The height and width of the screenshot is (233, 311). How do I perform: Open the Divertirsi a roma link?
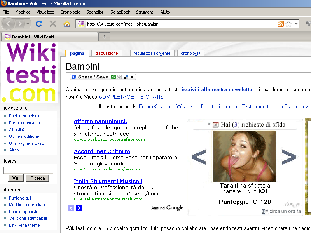tap(219, 106)
